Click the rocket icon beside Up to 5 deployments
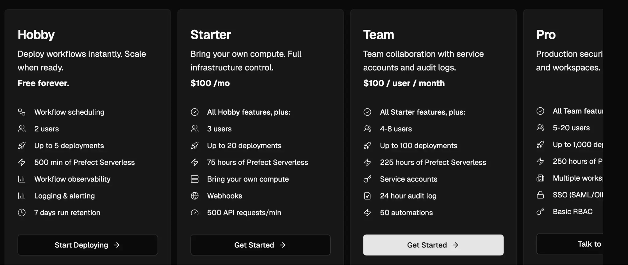The image size is (628, 265). pyautogui.click(x=21, y=145)
